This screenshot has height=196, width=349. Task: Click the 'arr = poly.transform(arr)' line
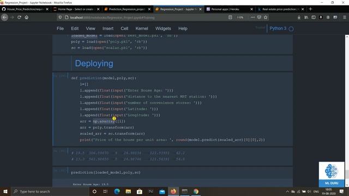pyautogui.click(x=107, y=127)
